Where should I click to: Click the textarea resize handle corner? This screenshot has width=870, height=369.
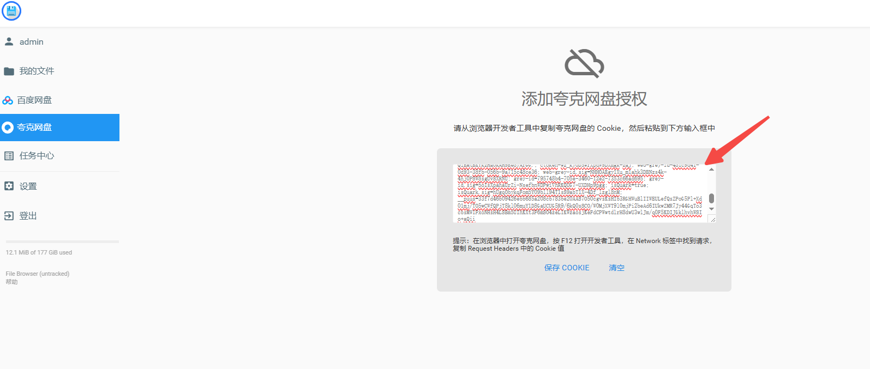tap(712, 219)
